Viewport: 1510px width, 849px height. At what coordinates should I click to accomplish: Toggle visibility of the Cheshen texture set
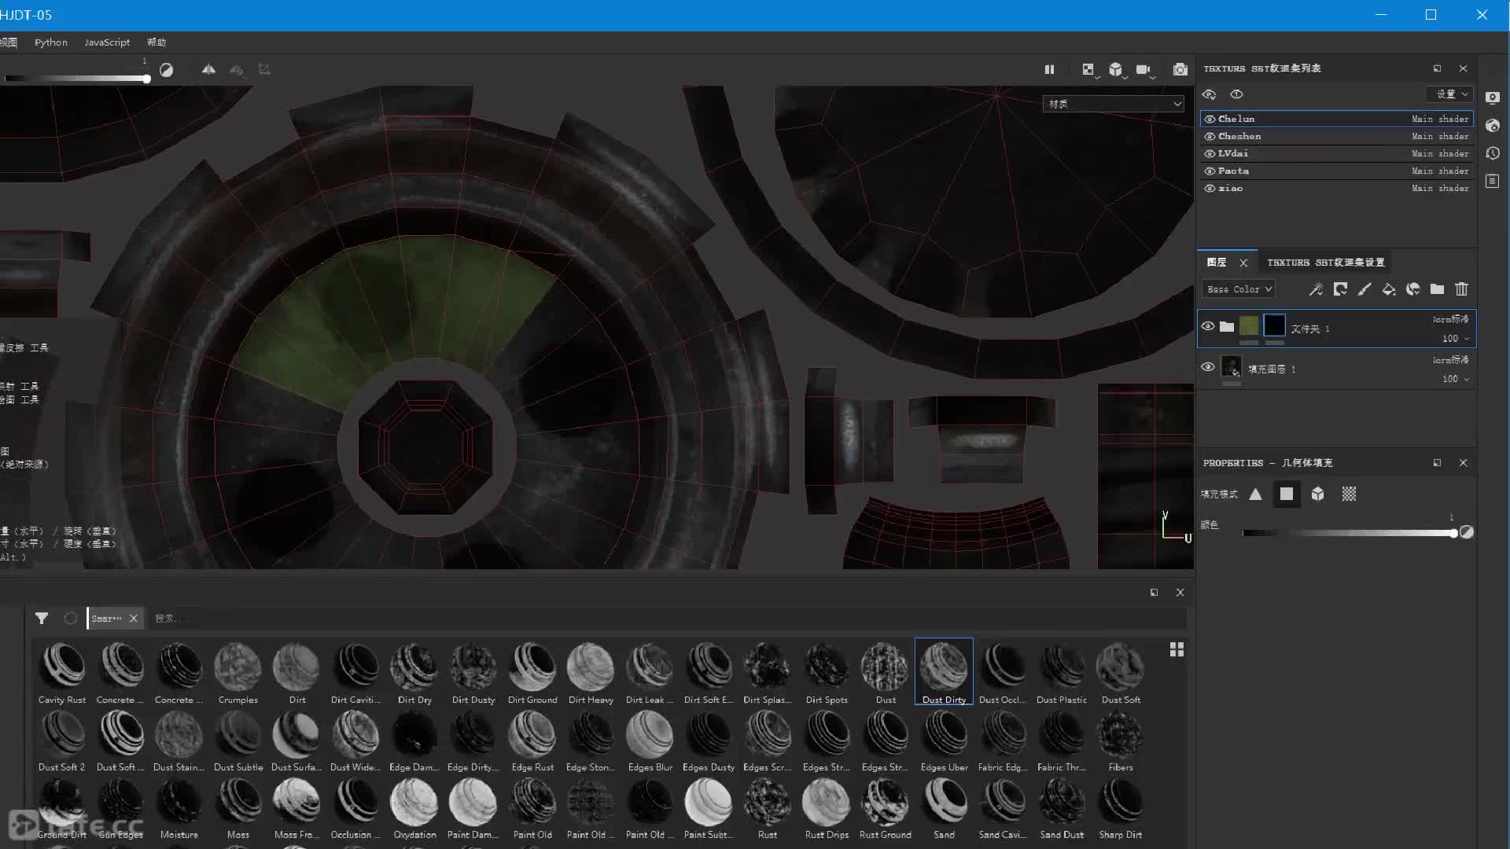[x=1210, y=136]
